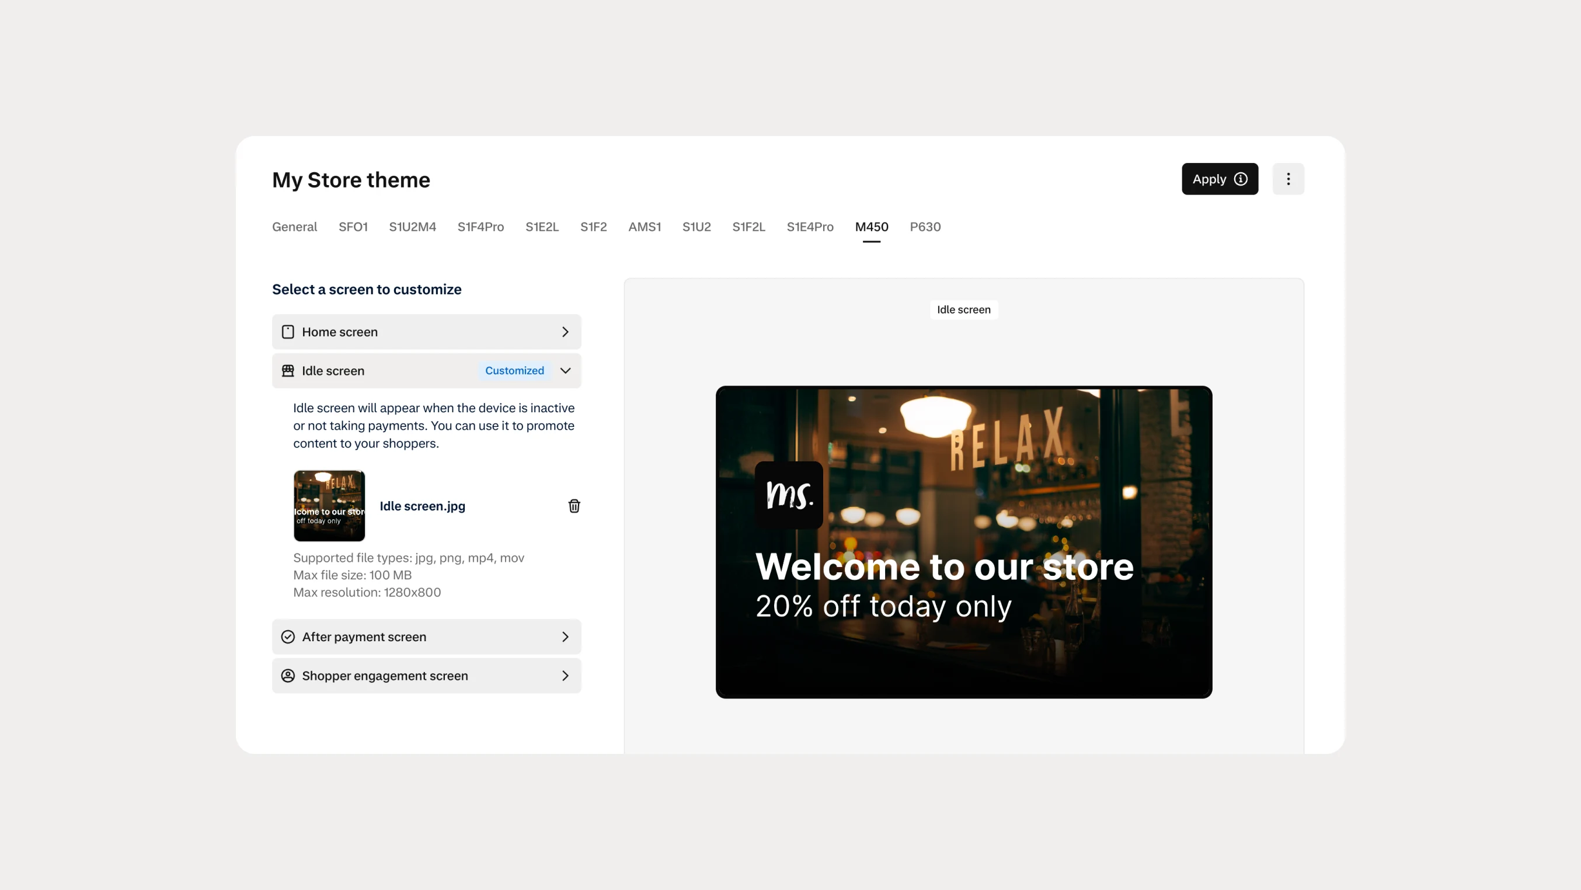This screenshot has width=1581, height=890.
Task: Click the info icon in the Apply button
Action: coord(1241,179)
